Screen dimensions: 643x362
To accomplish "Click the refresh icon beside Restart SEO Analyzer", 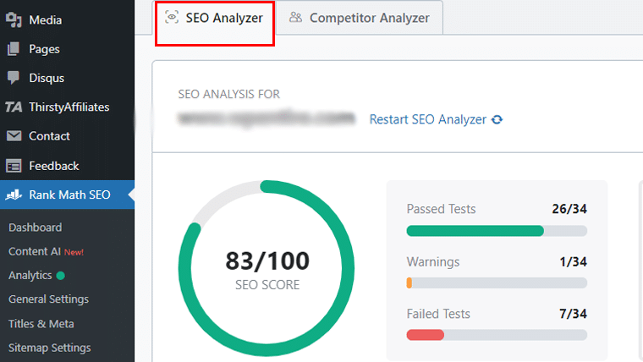I will tap(497, 120).
